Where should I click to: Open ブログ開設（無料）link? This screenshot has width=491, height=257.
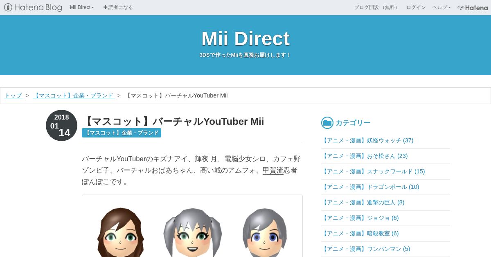tap(376, 7)
